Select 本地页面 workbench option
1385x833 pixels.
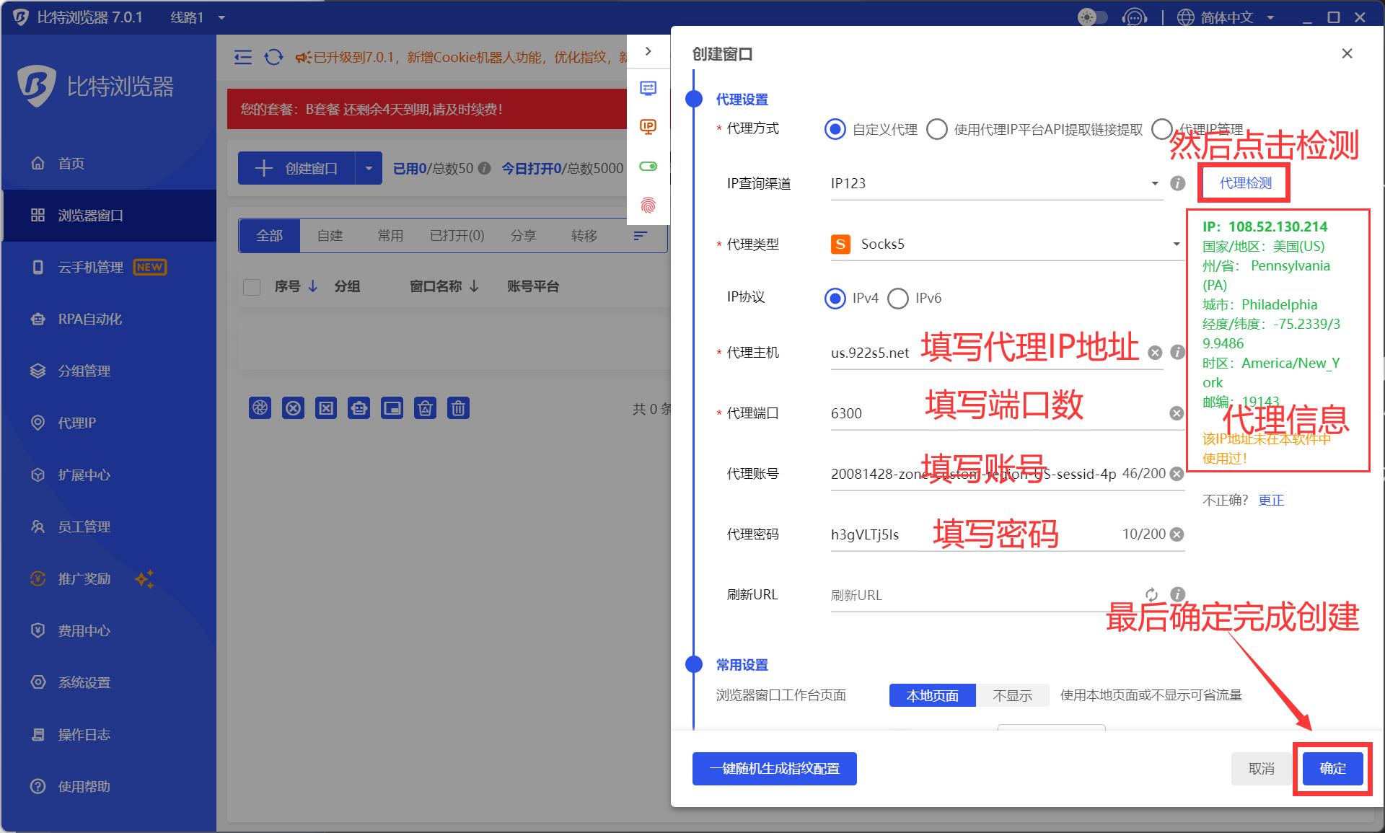click(x=932, y=695)
